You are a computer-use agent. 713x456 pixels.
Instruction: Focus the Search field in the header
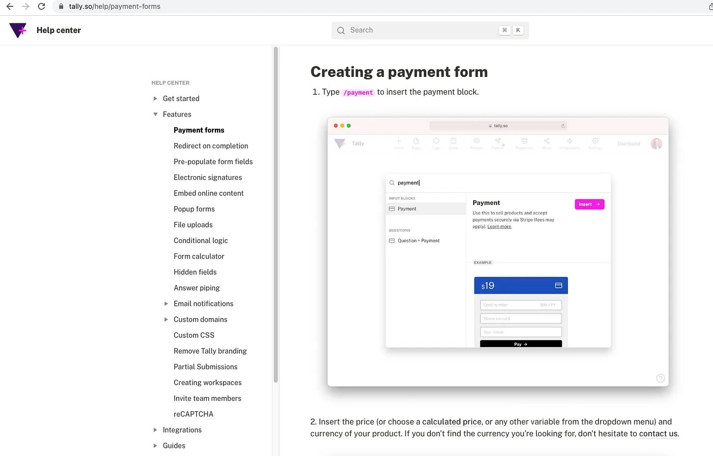[x=430, y=31]
